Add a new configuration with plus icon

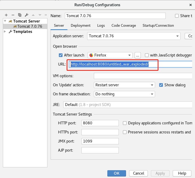pyautogui.click(x=6, y=15)
